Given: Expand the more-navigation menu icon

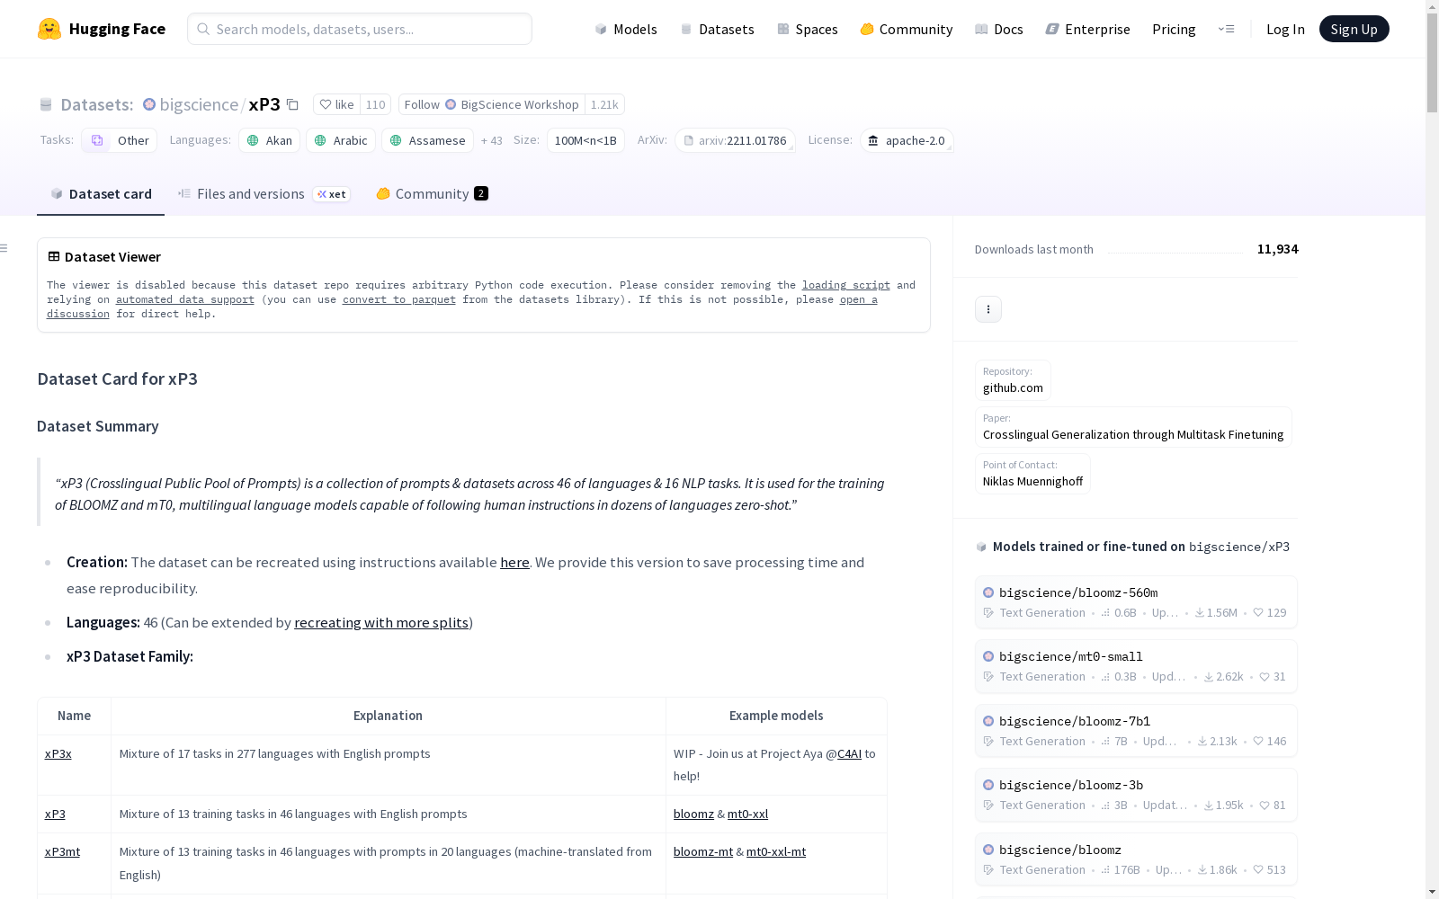Looking at the screenshot, I should click(x=1226, y=29).
